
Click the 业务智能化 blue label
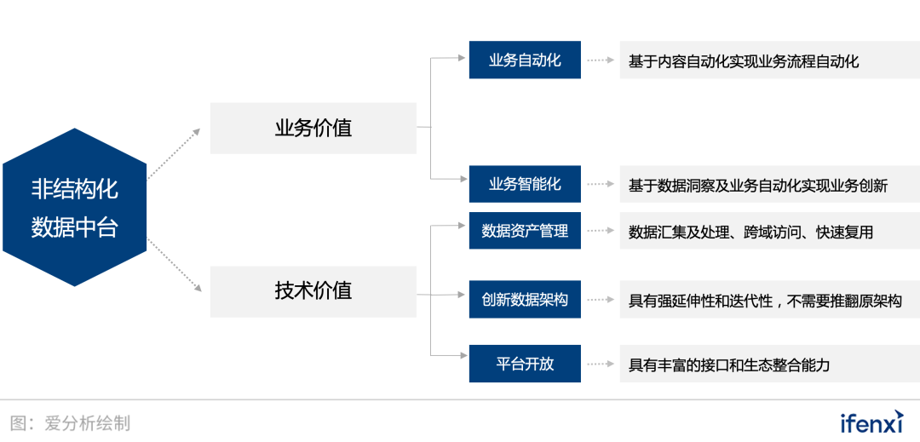[x=525, y=184]
